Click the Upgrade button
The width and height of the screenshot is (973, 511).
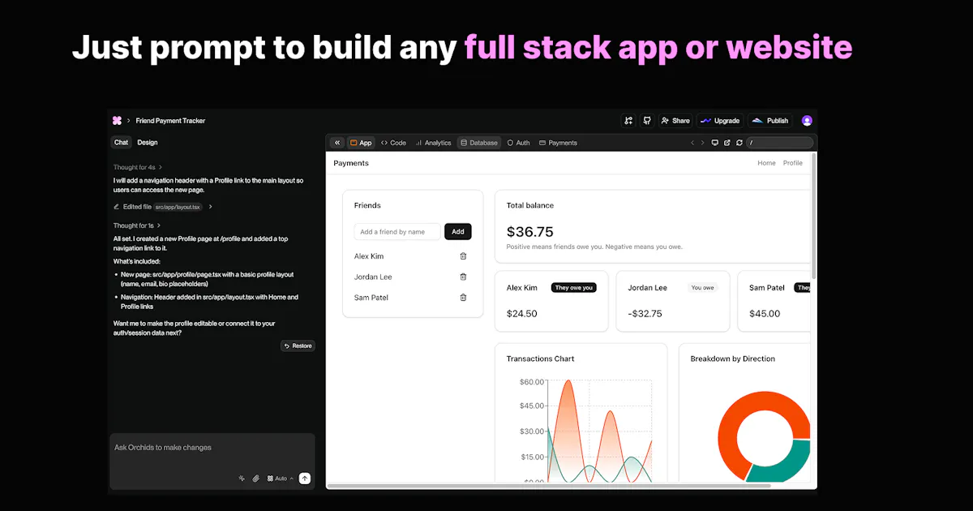(x=720, y=121)
